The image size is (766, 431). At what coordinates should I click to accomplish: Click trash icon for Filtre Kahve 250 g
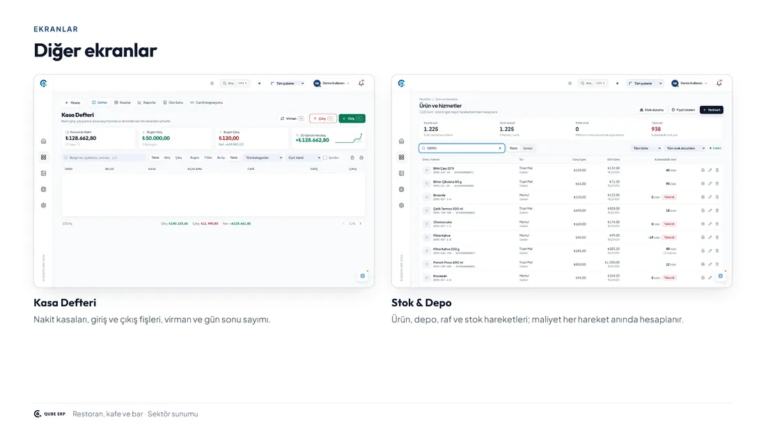click(x=717, y=251)
